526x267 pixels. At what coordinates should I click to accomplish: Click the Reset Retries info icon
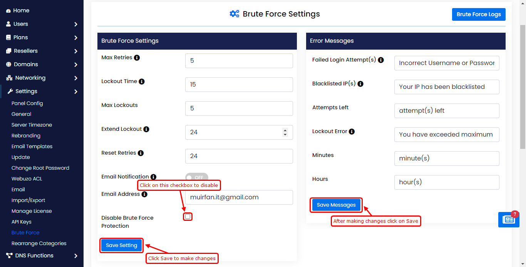(x=141, y=153)
